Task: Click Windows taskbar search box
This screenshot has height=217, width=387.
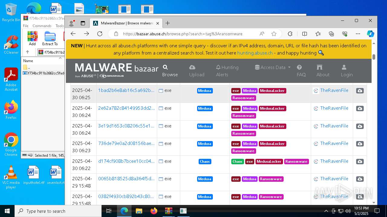Action: tap(58, 211)
